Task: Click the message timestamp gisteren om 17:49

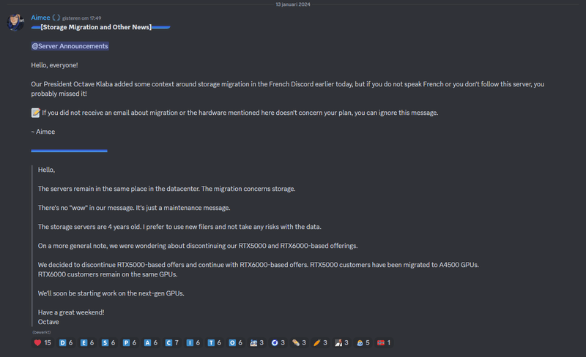Action: [81, 18]
